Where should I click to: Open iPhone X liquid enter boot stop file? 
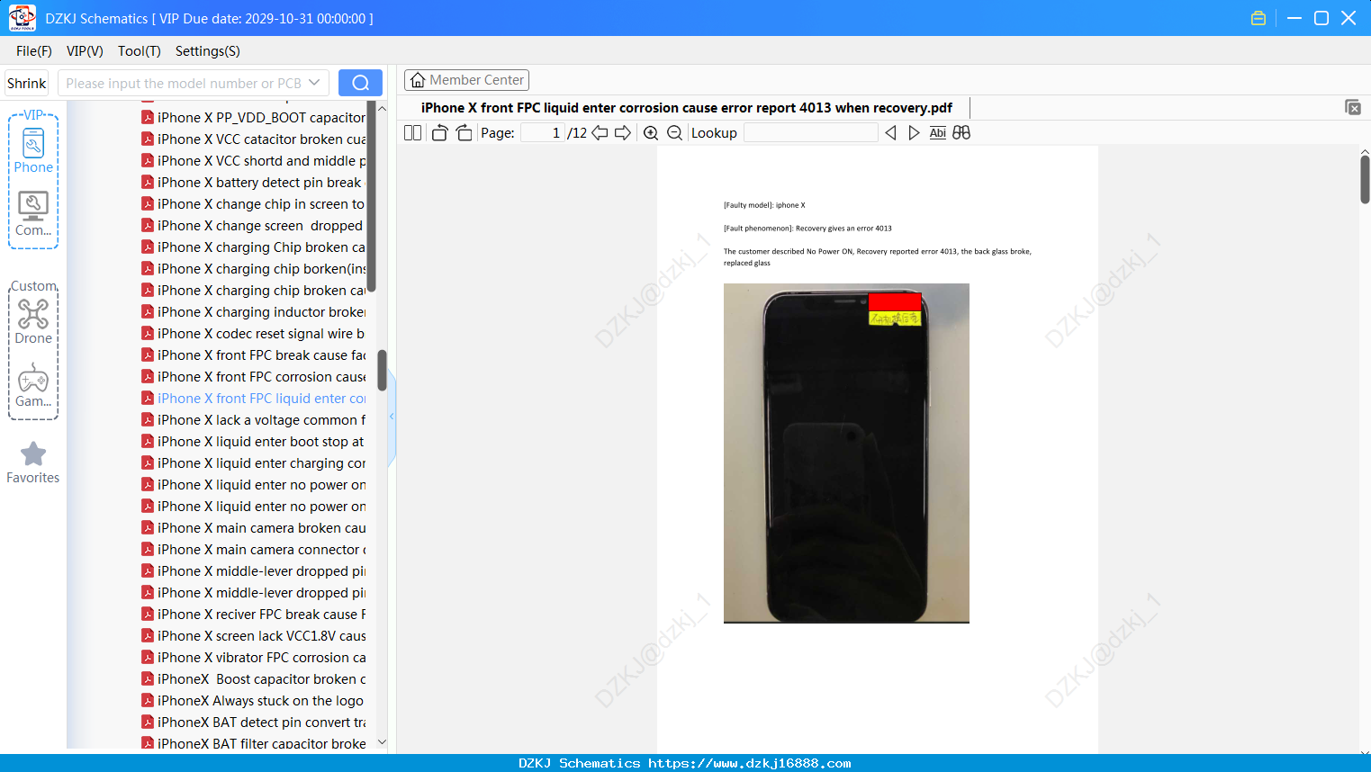pyautogui.click(x=254, y=442)
